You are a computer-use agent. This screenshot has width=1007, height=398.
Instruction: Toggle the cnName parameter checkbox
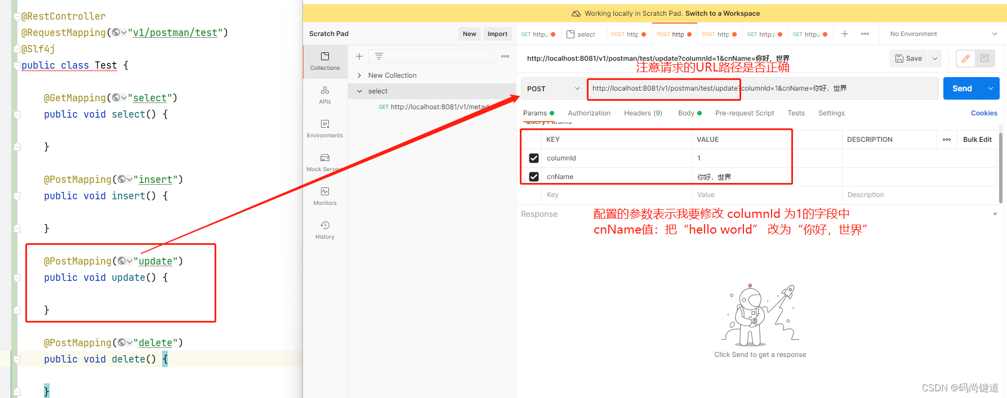534,177
